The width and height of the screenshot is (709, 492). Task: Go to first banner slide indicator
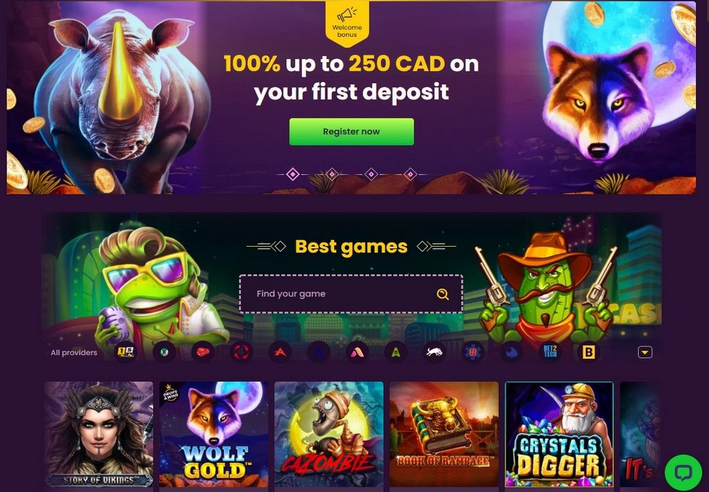coord(293,174)
